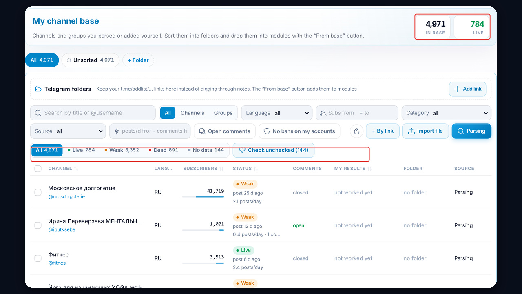Select the Фитнес row checkbox
Viewport: 522px width, 294px height.
point(38,258)
